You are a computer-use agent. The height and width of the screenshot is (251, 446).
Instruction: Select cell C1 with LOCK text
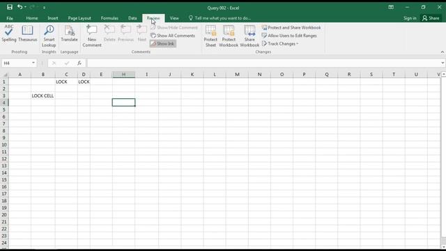(66, 82)
